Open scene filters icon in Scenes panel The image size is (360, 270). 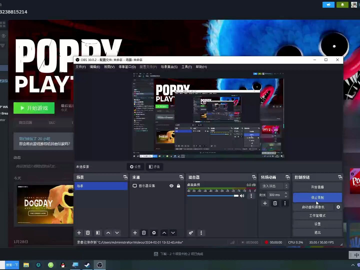98,233
